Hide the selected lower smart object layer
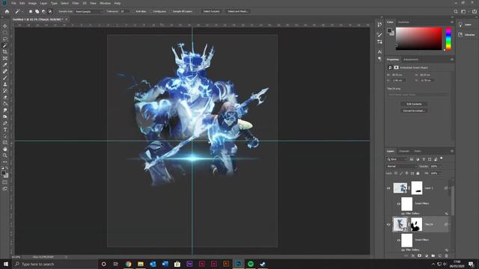This screenshot has width=479, height=269. pos(388,224)
